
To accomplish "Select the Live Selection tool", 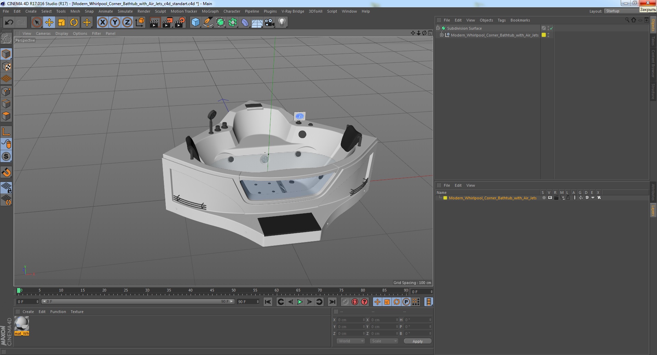I will (37, 23).
